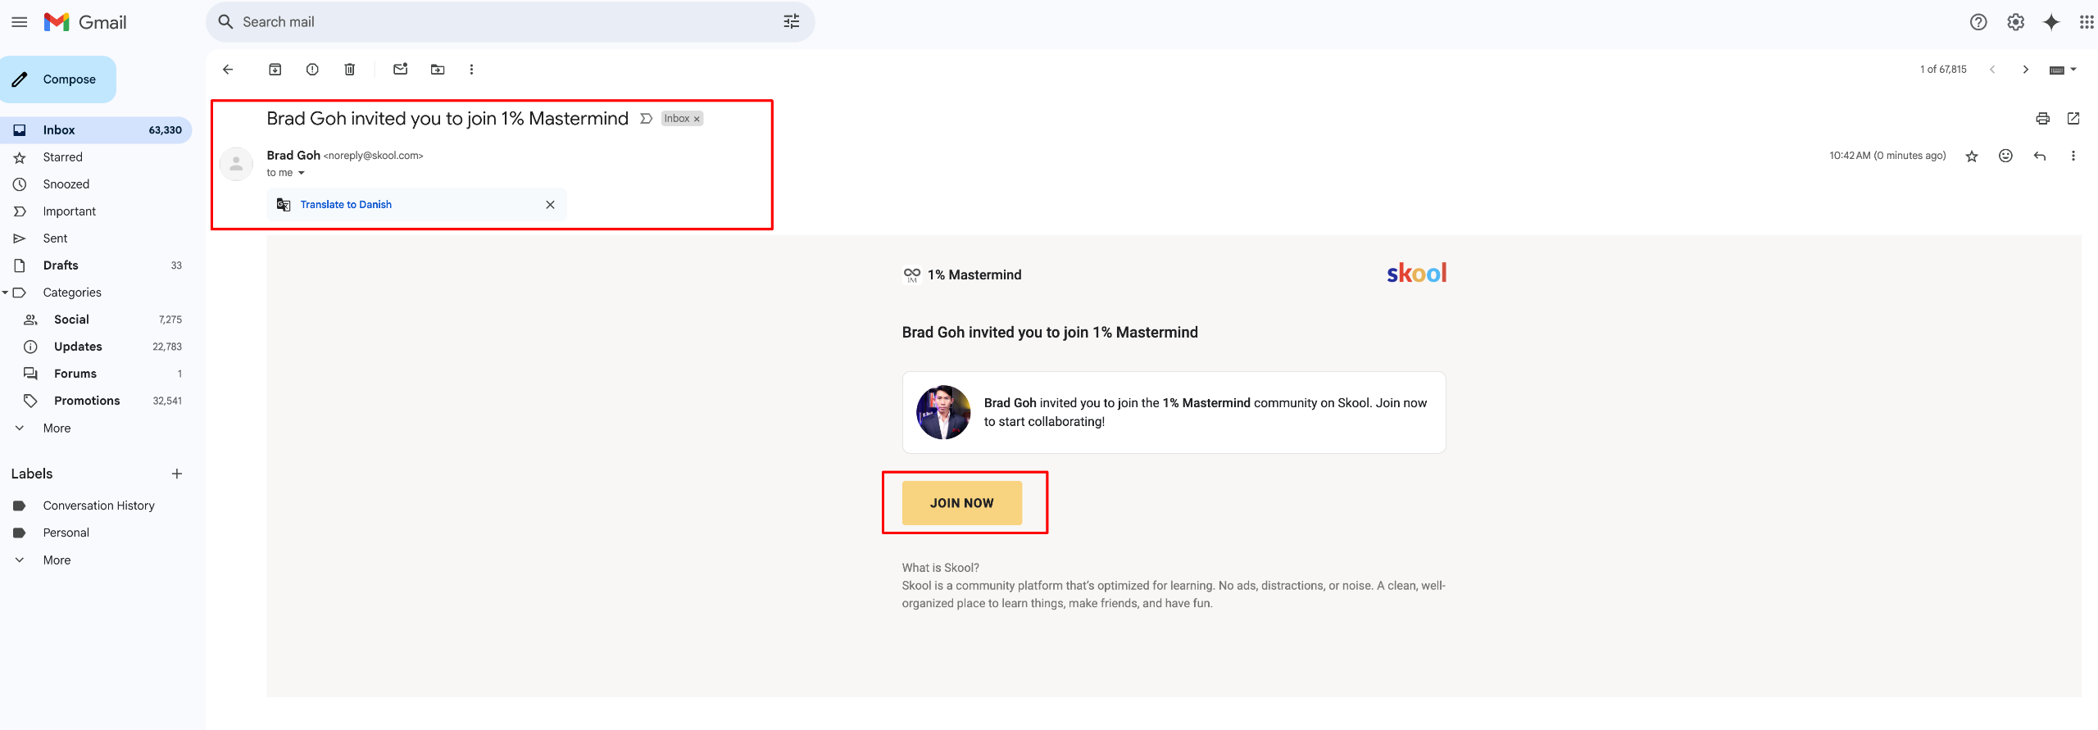Image resolution: width=2098 pixels, height=730 pixels.
Task: Star this message from Brad Goh
Action: coord(1972,156)
